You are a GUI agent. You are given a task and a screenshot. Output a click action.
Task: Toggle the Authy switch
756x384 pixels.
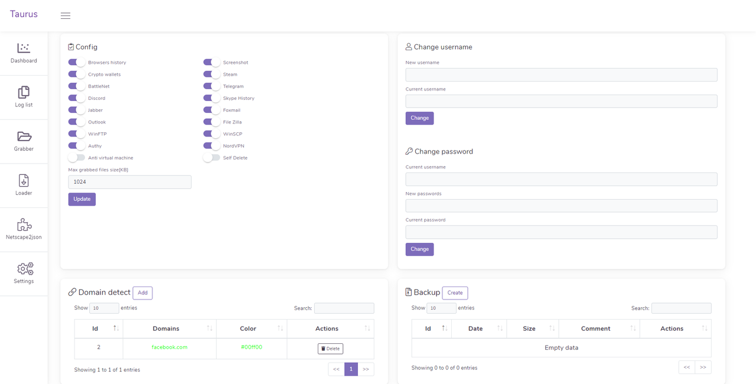(77, 146)
